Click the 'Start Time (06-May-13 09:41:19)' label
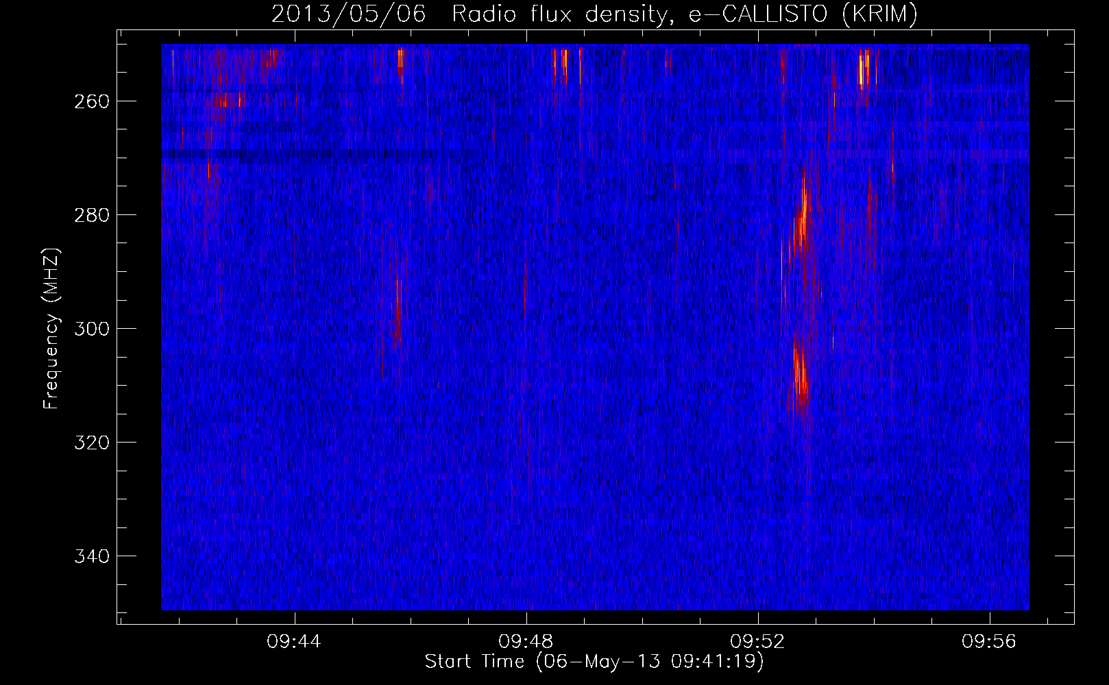Image resolution: width=1109 pixels, height=685 pixels. click(594, 662)
